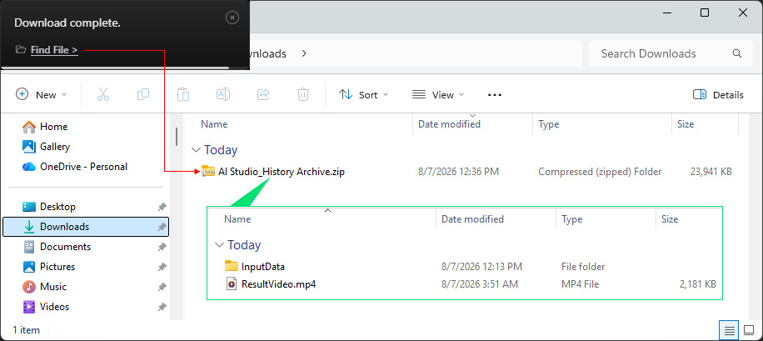Open the New dropdown menu

42,94
